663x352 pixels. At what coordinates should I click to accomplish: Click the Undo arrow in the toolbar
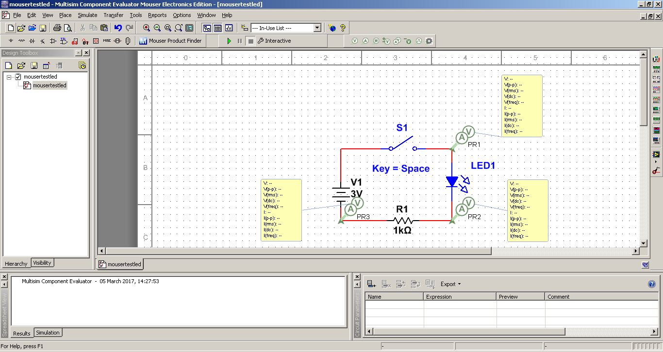(118, 28)
